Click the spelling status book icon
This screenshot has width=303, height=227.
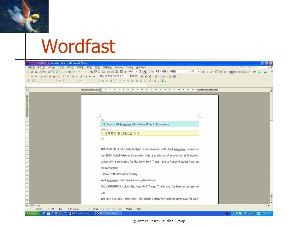139,209
